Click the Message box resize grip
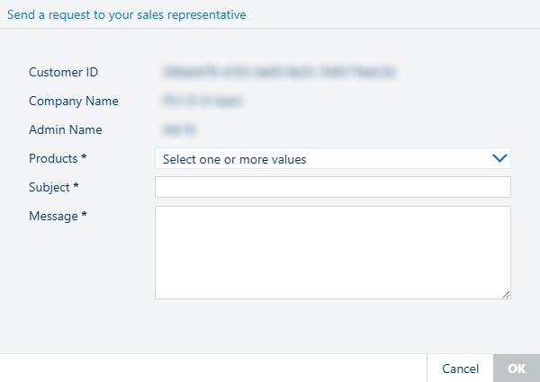540x382 pixels. pos(506,294)
